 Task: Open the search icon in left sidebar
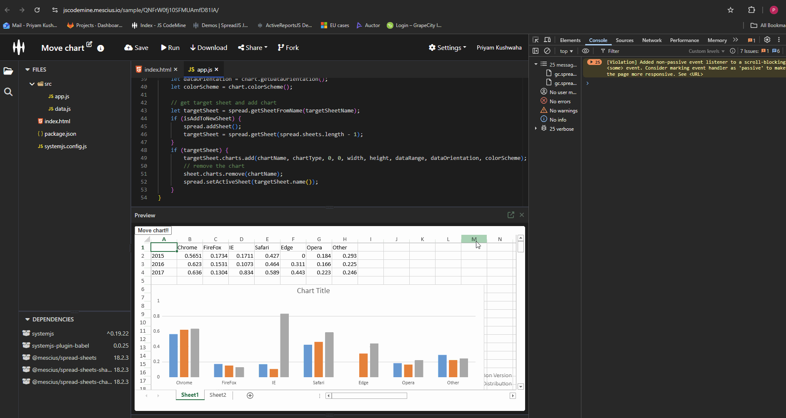(8, 92)
